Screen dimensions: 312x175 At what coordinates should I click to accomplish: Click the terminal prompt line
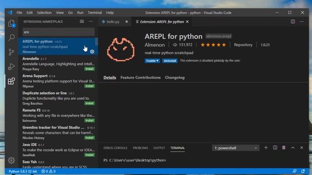[135, 160]
